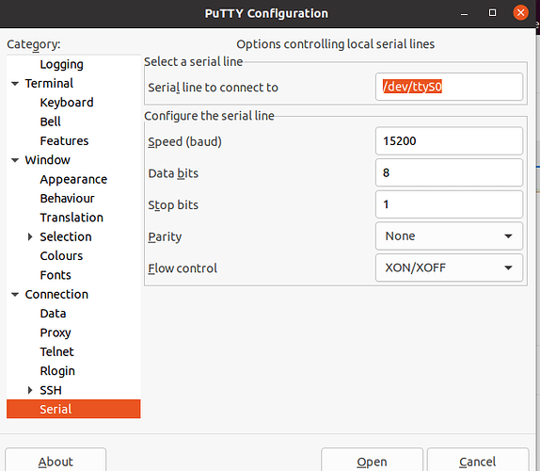Open the Appearance settings
Viewport: 540px width, 471px height.
[x=73, y=179]
